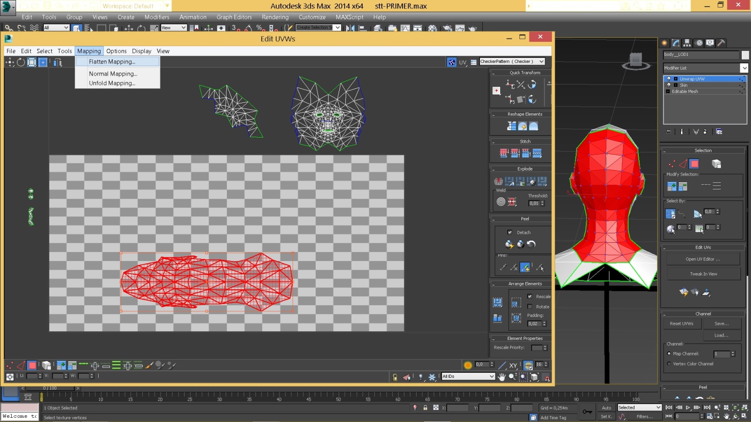Click the Target Weld icon
The image size is (751, 422).
coord(501,202)
